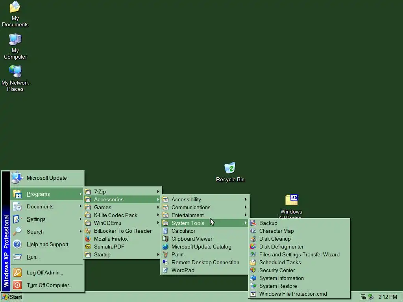Image resolution: width=403 pixels, height=302 pixels.
Task: Choose the Accessories menu entry
Action: pyautogui.click(x=122, y=199)
